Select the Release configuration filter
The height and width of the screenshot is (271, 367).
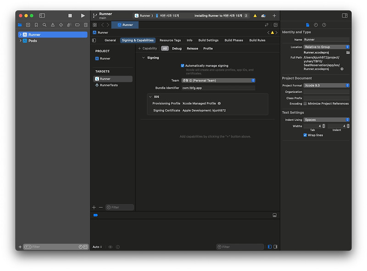pos(192,49)
